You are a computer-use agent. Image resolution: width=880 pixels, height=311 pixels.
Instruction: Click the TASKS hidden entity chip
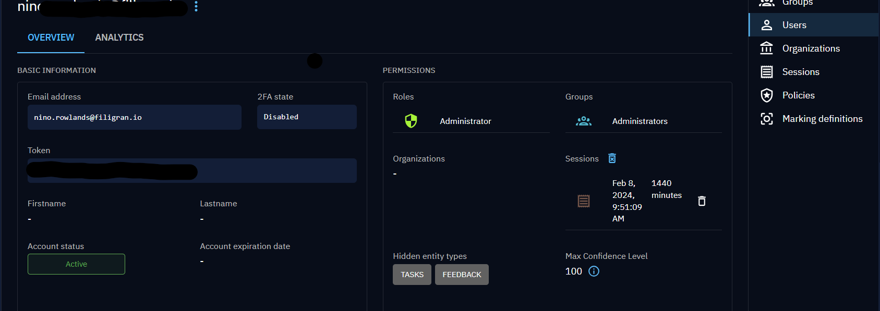[412, 275]
